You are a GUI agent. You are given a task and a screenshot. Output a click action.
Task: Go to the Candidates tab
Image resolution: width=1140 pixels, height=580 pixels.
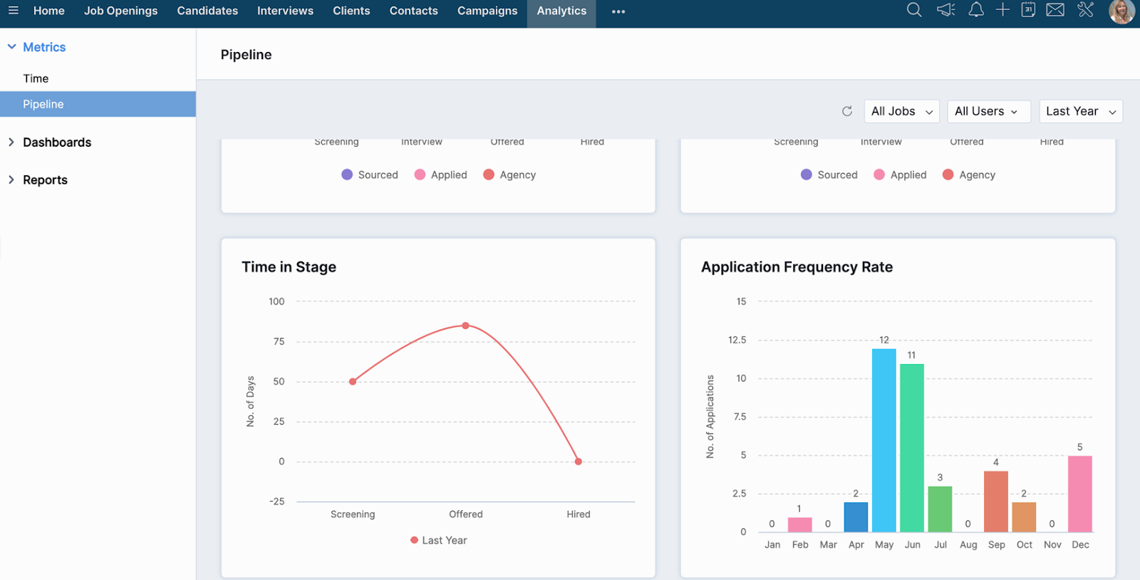207,11
